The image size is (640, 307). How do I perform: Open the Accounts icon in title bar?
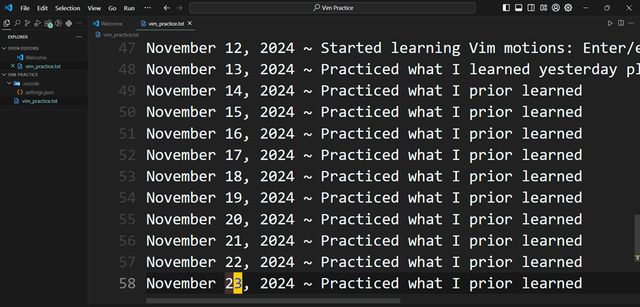[x=555, y=8]
